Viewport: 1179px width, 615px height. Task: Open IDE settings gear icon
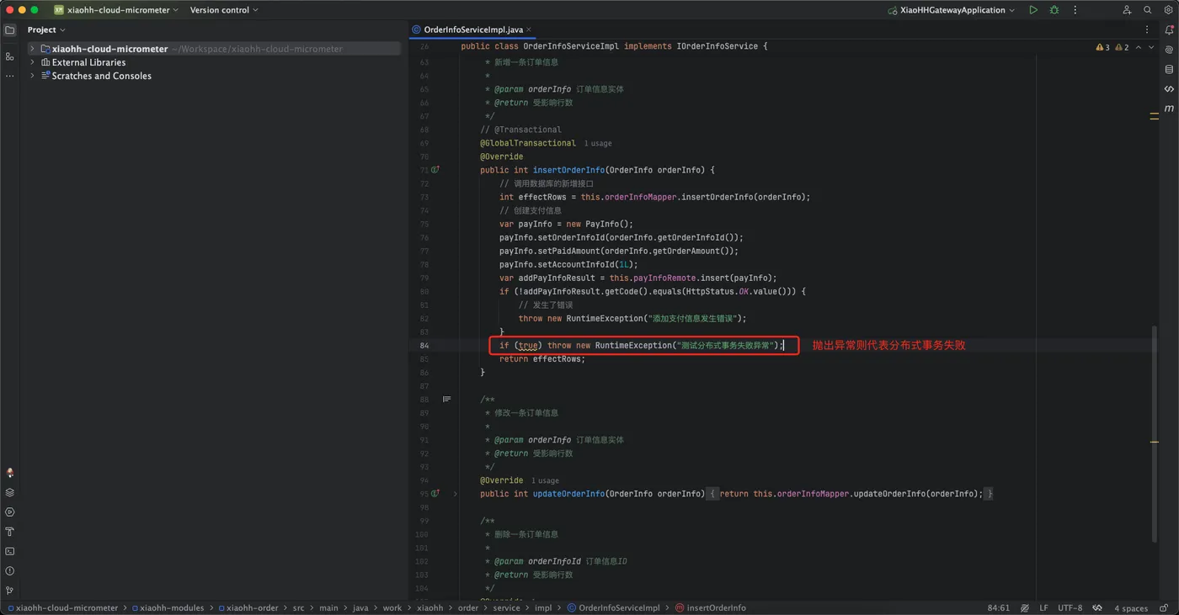point(1168,10)
